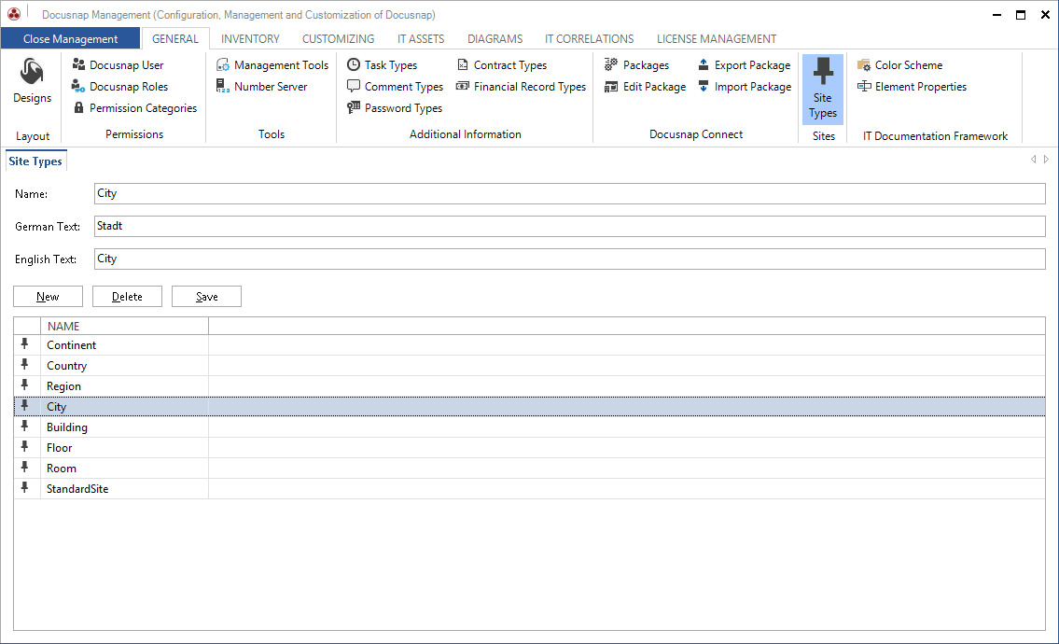Select the Country row
This screenshot has width=1059, height=644.
(x=530, y=366)
